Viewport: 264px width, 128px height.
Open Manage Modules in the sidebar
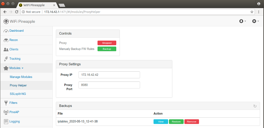coord(21,77)
